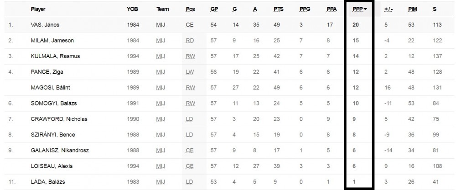The width and height of the screenshot is (456, 190).
Task: Click the YOB column header
Action: (x=132, y=9)
